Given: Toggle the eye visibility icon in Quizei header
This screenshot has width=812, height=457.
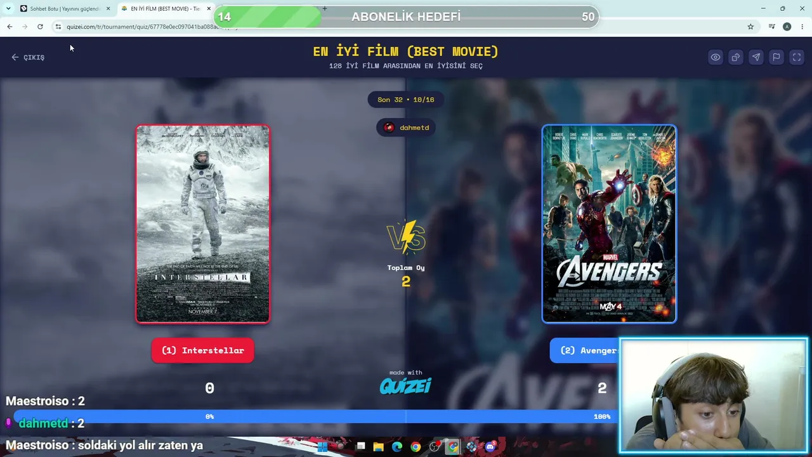Looking at the screenshot, I should pos(715,57).
